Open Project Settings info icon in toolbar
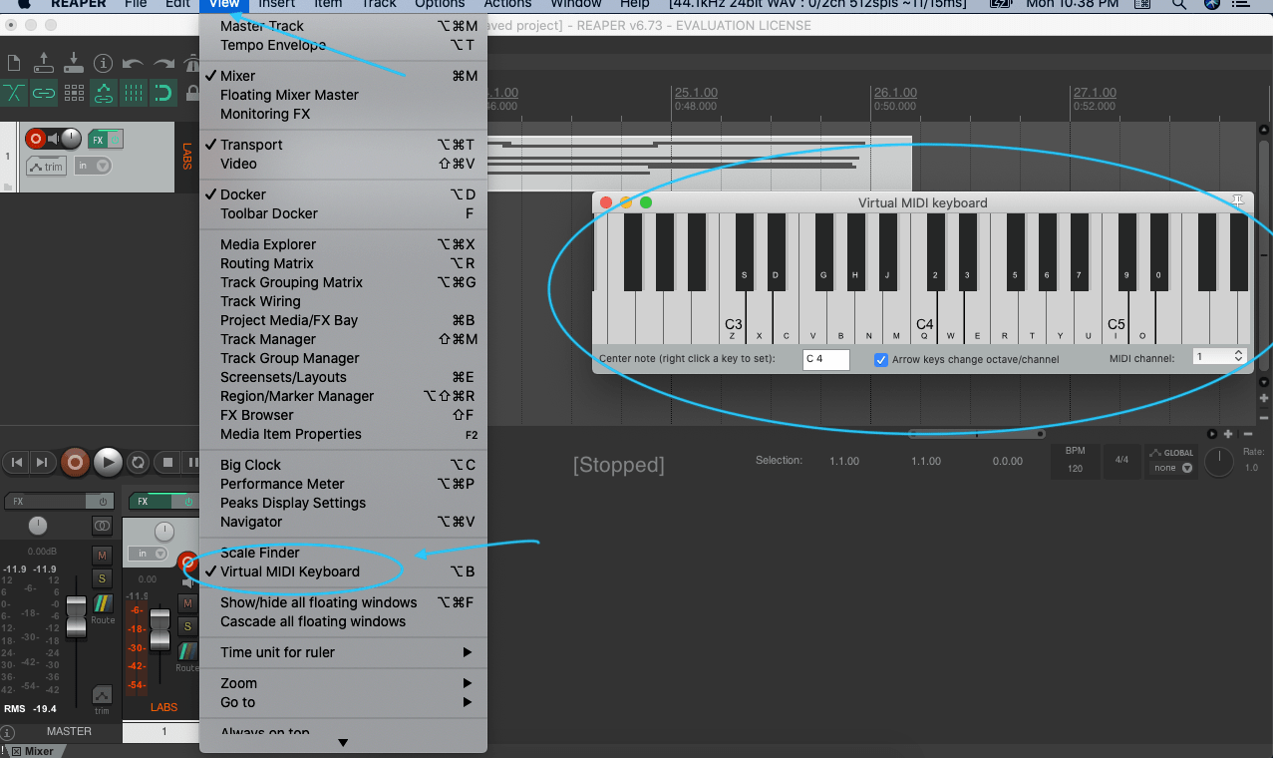 103,63
